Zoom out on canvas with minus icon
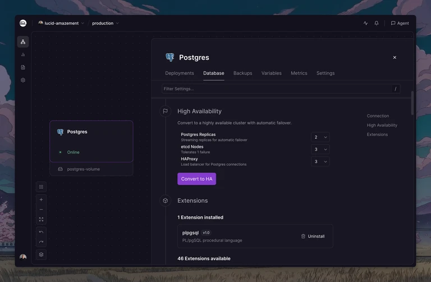Image resolution: width=431 pixels, height=282 pixels. (x=41, y=210)
